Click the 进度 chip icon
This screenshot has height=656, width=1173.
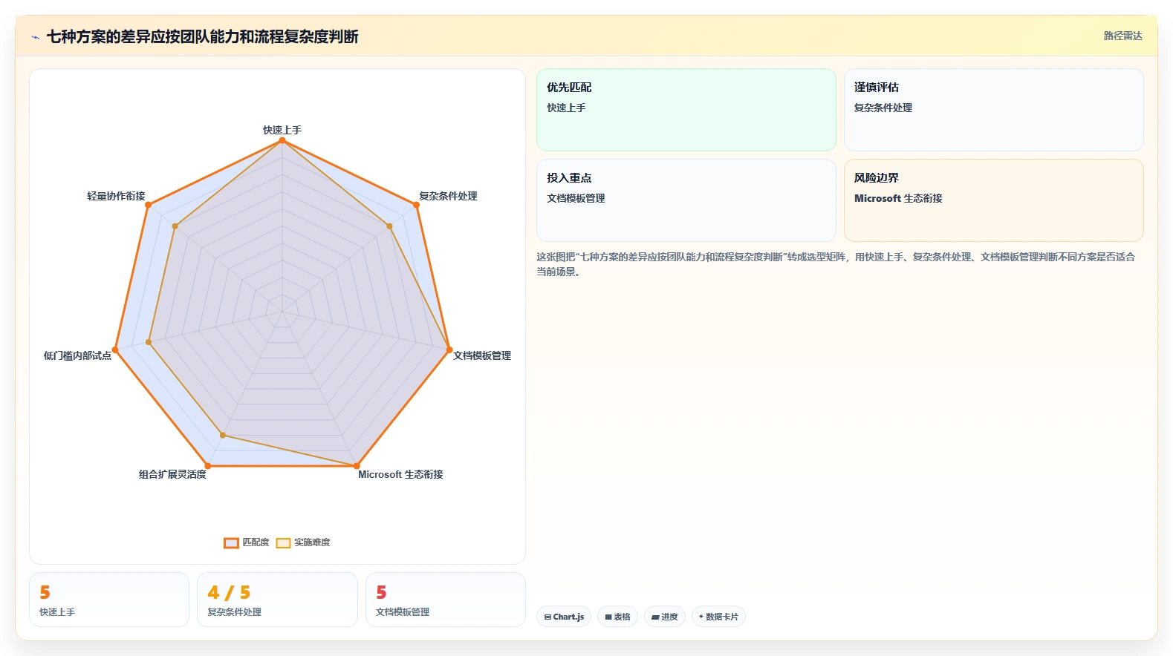[x=655, y=617]
